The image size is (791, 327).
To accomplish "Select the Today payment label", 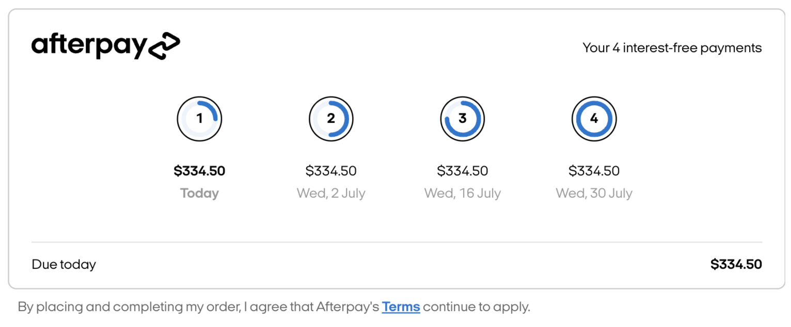I will [199, 193].
